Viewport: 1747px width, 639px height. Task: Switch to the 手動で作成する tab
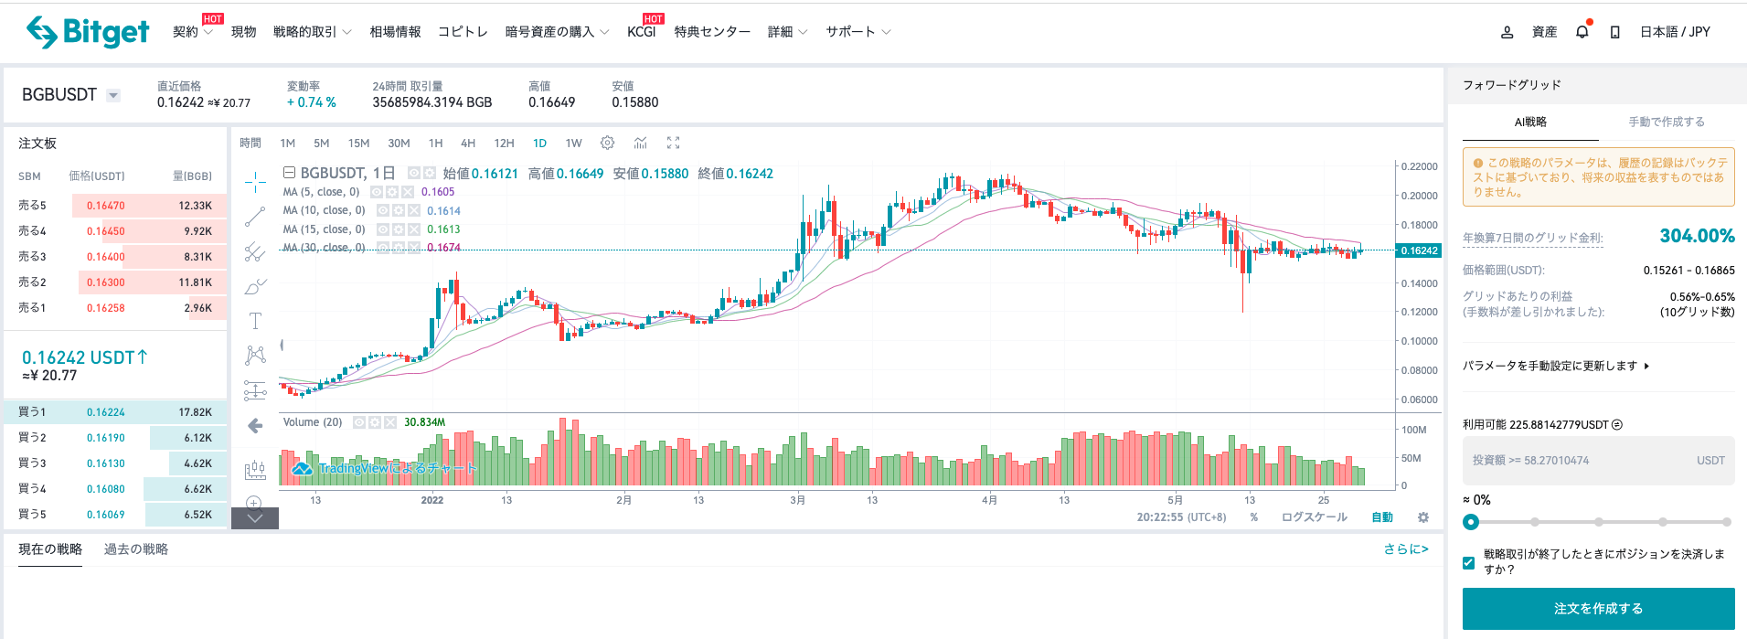[x=1666, y=122]
